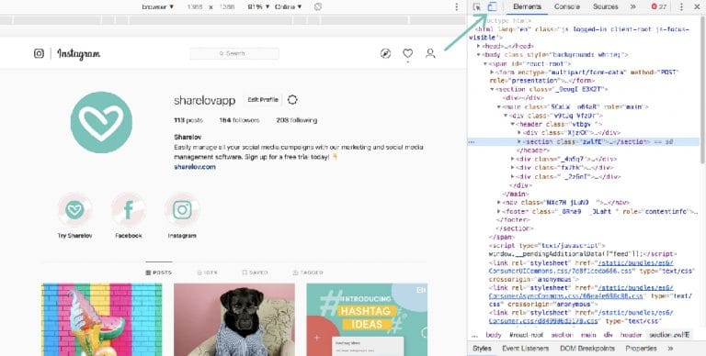Open the profile person icon
706x356 pixels.
point(430,53)
